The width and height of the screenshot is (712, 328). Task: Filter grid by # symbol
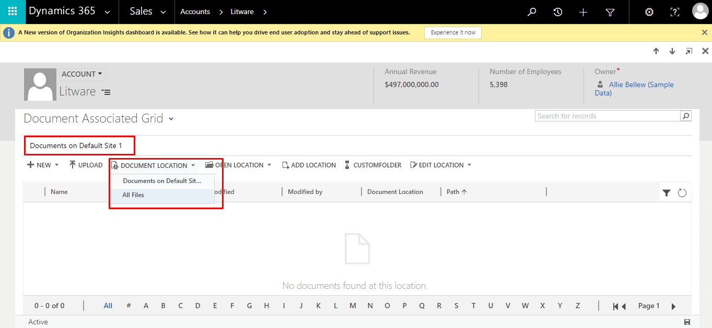click(x=129, y=306)
